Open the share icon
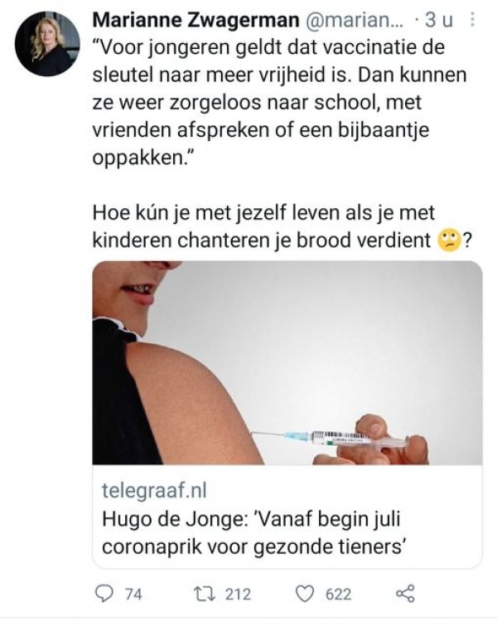497x626 pixels. [x=405, y=594]
